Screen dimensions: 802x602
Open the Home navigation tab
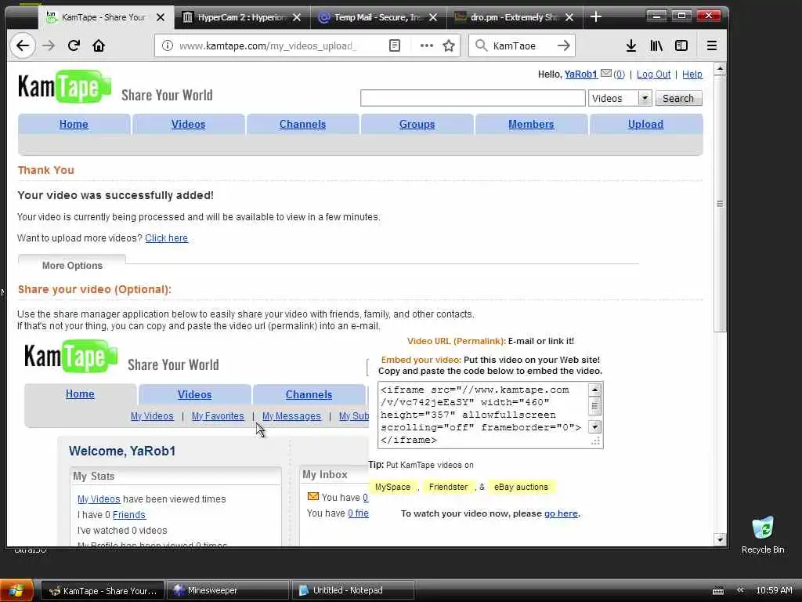(x=74, y=124)
